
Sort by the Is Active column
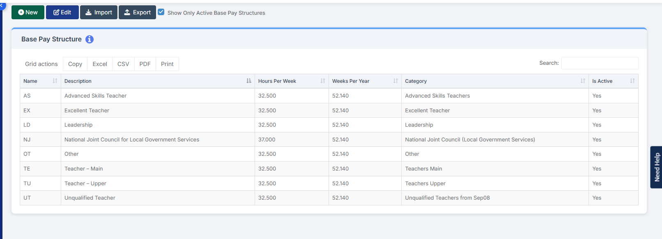(x=632, y=81)
